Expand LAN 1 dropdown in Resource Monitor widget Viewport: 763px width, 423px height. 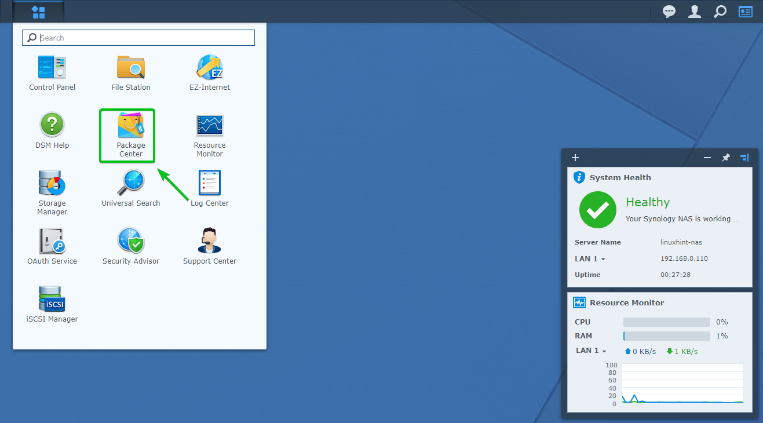592,351
